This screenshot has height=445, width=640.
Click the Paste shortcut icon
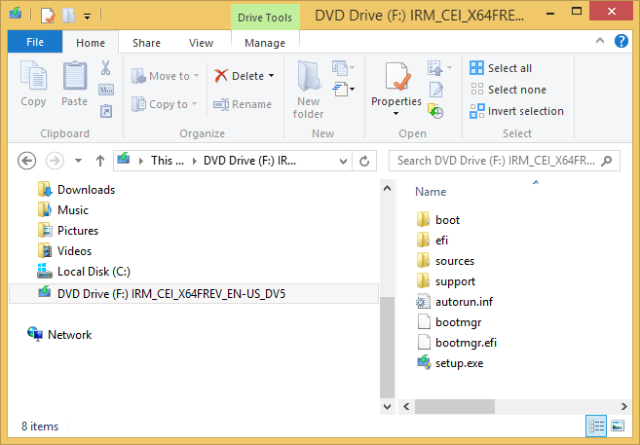(106, 111)
